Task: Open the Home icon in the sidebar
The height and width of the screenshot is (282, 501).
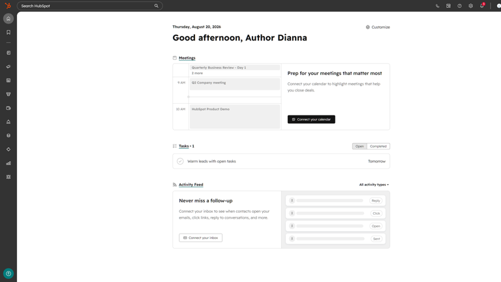Action: pyautogui.click(x=8, y=18)
